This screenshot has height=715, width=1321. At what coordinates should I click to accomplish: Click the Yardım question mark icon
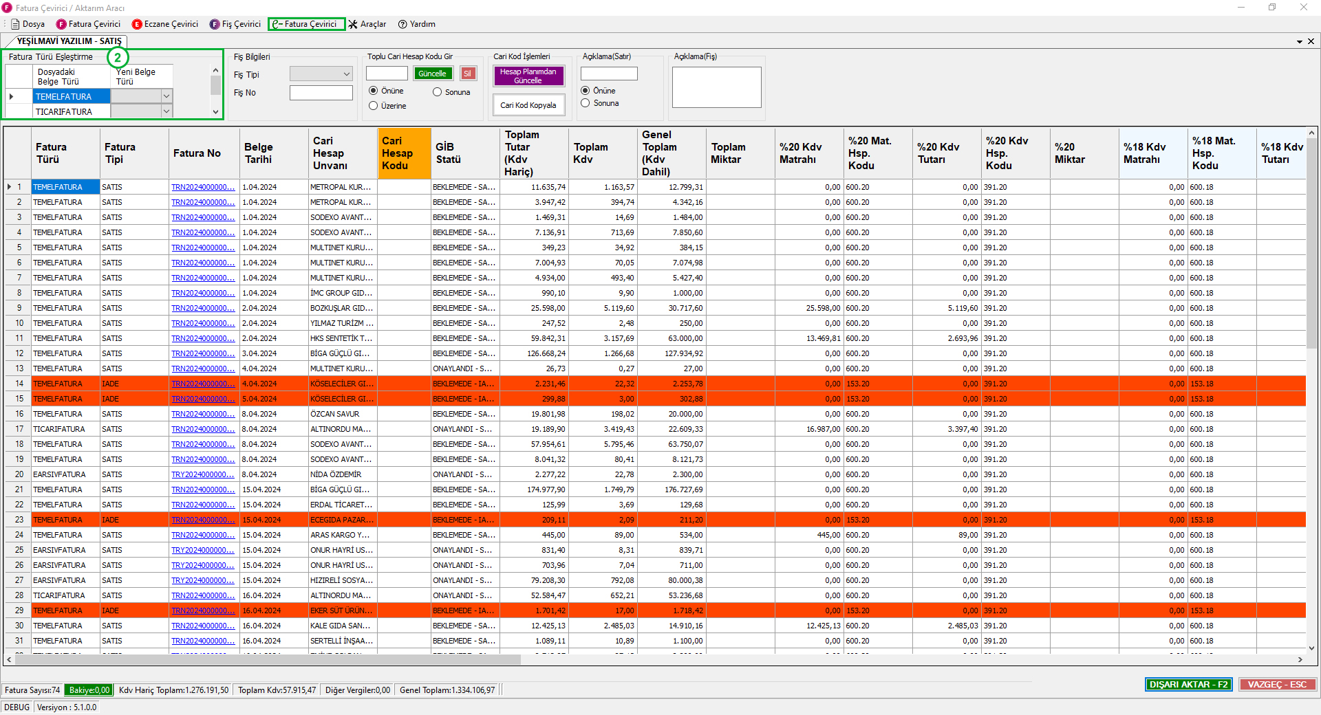[x=402, y=24]
